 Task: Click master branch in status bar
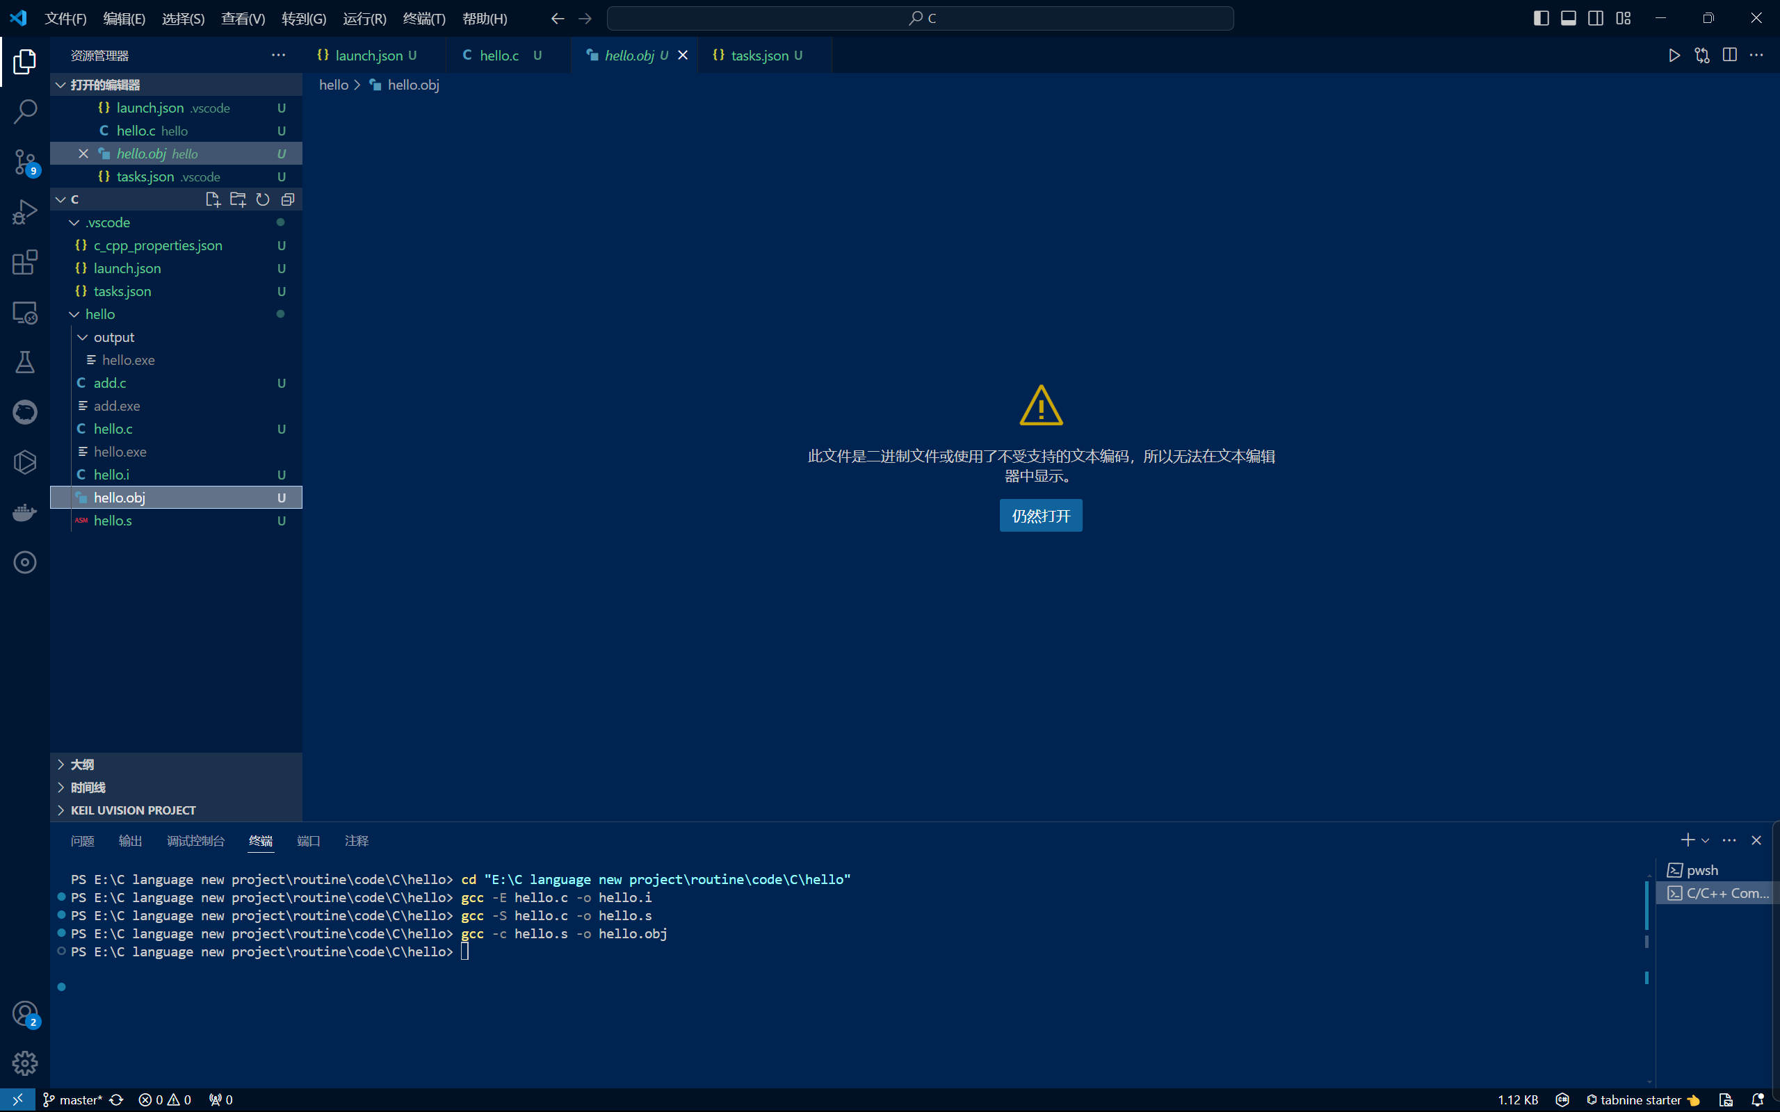point(72,1099)
